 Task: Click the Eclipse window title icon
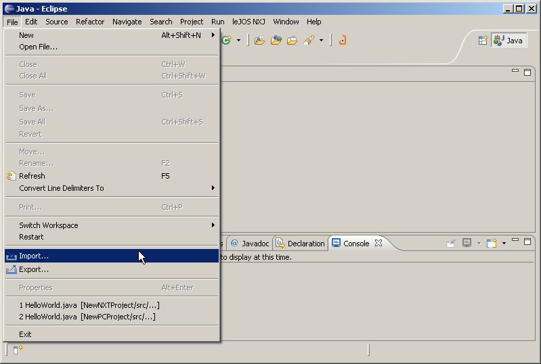tap(9, 9)
